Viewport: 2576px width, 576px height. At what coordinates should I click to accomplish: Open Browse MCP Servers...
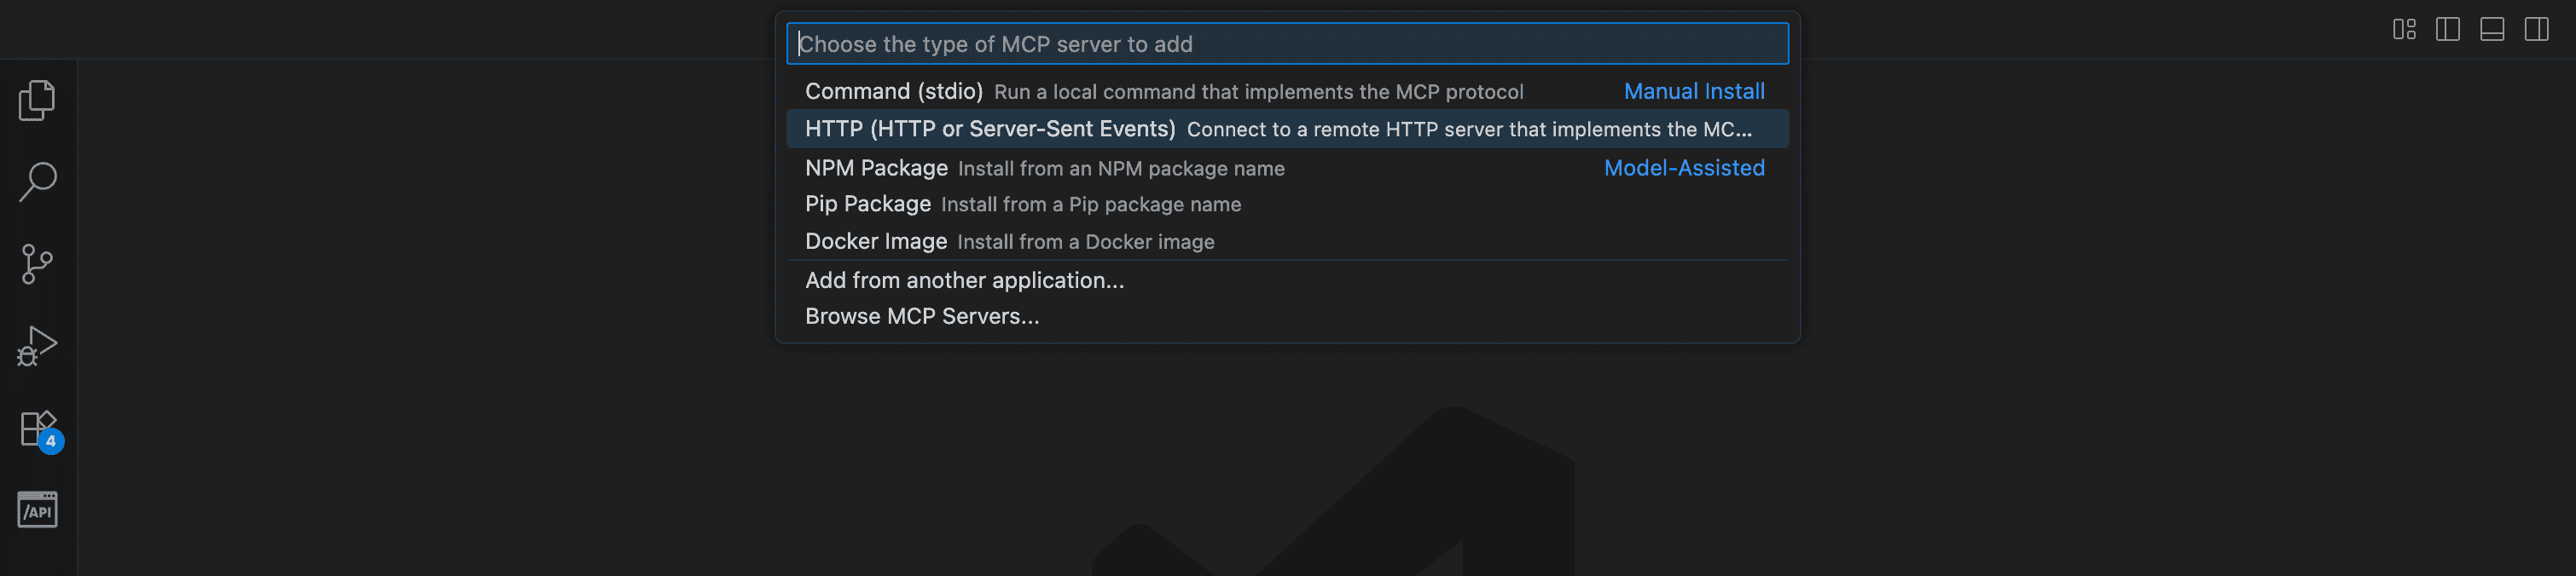[x=922, y=316]
